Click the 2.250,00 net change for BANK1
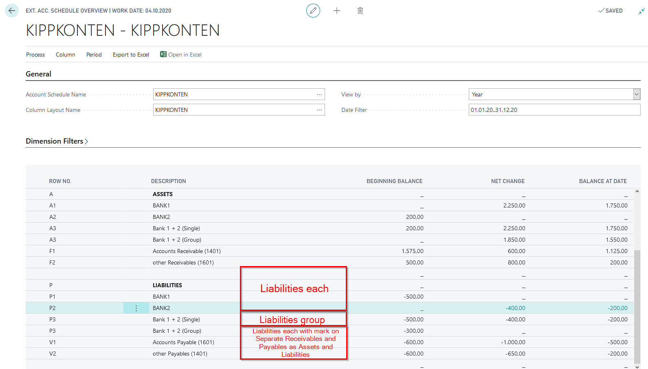 pos(514,205)
